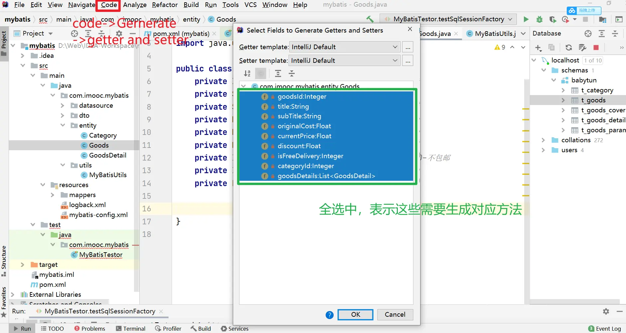The image size is (626, 333).
Task: Expand the t_category table in Database panel
Action: pyautogui.click(x=563, y=90)
